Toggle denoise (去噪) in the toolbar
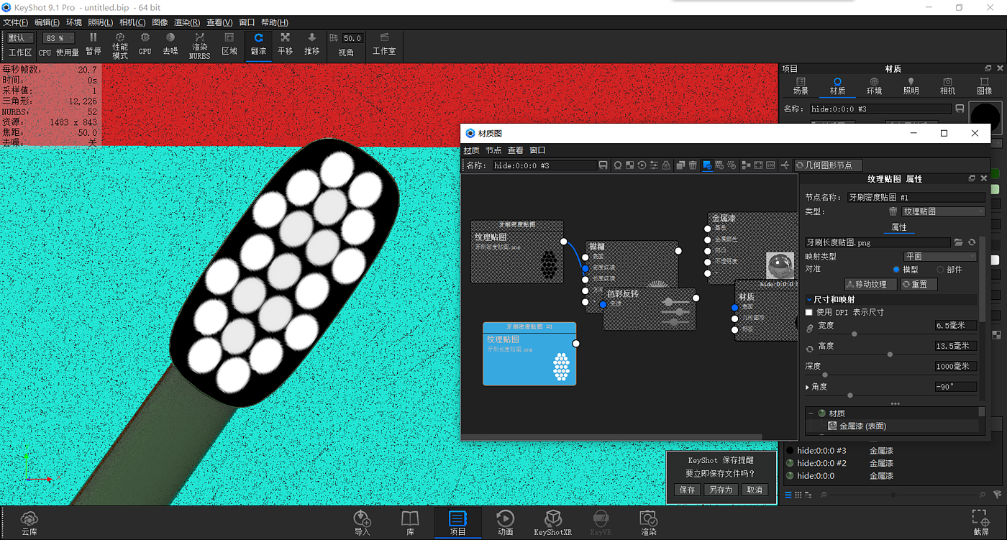The image size is (1007, 540). [x=170, y=44]
